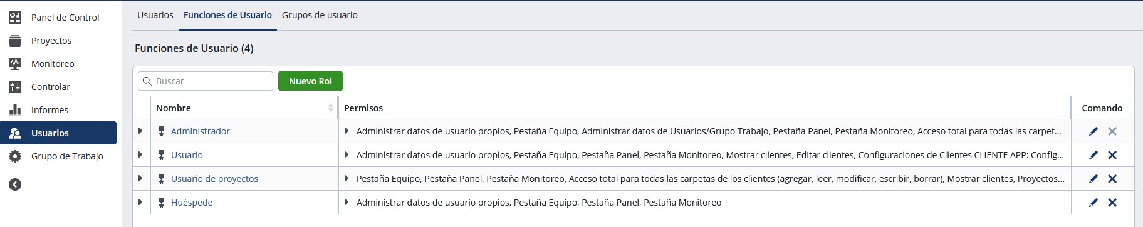The width and height of the screenshot is (1143, 227).
Task: Delete the Usuario role with X icon
Action: [1112, 155]
